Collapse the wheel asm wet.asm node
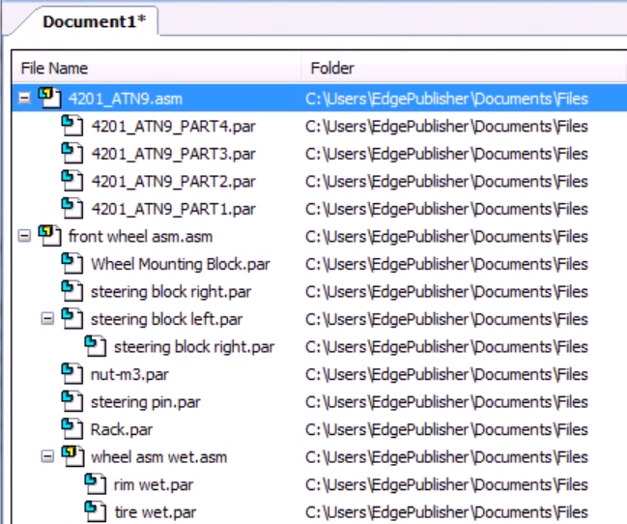627x524 pixels. (x=47, y=456)
